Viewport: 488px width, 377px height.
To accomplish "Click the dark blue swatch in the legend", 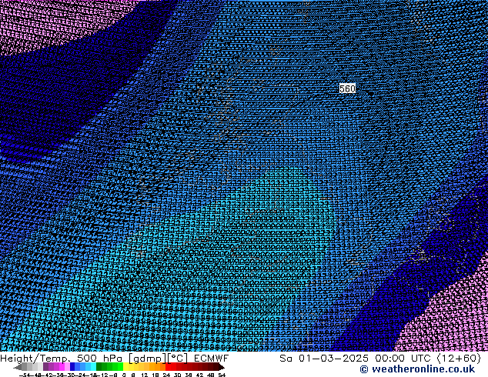I will [x=72, y=367].
